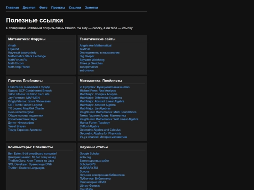Select the Ссылки navigation item
Viewport: 254px width, 190px height.
(x=75, y=8)
